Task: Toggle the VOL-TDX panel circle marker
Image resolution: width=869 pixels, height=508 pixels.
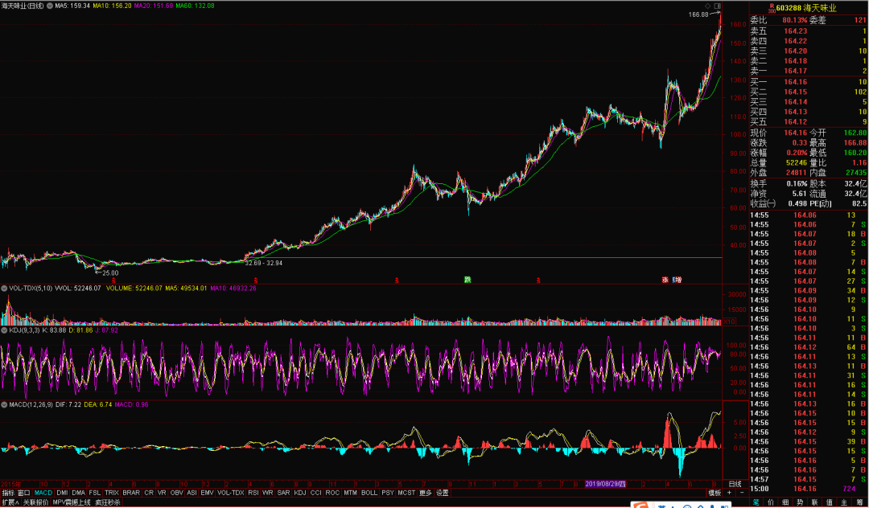Action: click(3, 287)
